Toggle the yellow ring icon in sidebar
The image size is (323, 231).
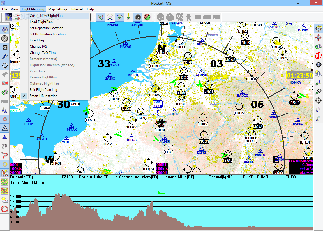5,164
